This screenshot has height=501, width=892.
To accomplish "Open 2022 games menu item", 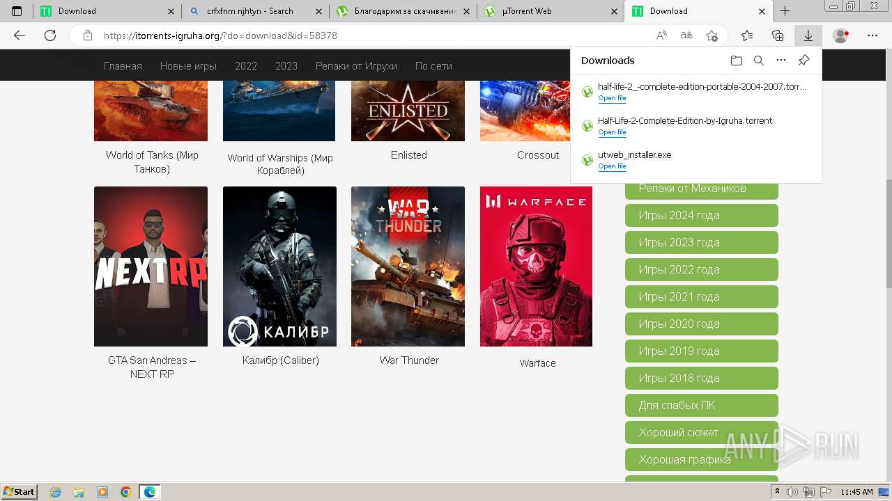I will pyautogui.click(x=246, y=66).
